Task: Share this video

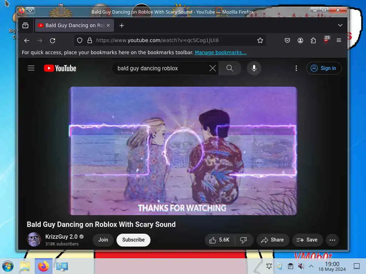Action: pos(273,240)
